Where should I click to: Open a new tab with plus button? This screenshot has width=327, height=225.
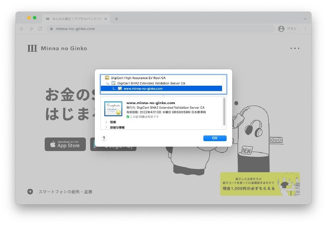coord(116,19)
